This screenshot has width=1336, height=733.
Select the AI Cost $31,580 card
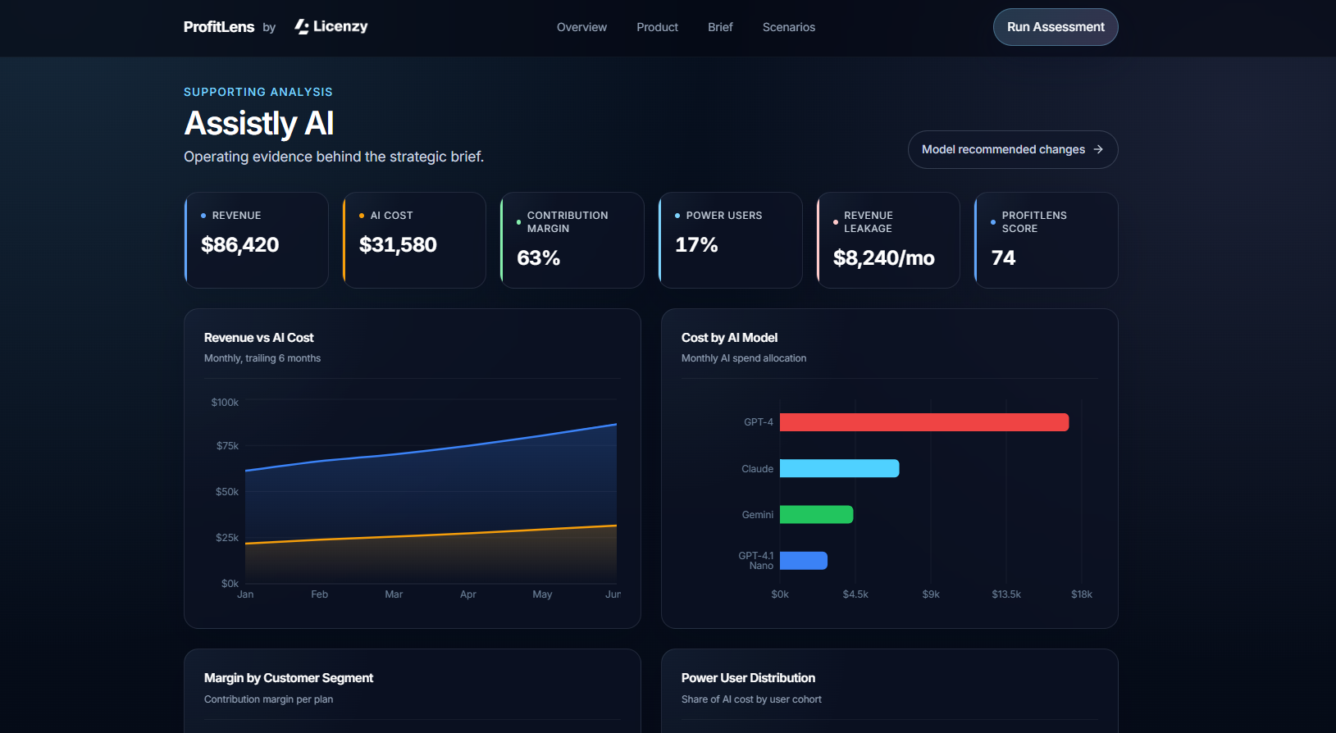click(414, 240)
